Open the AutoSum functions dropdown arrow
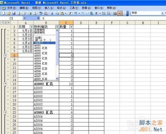This screenshot has height=134, width=166. 100,14
